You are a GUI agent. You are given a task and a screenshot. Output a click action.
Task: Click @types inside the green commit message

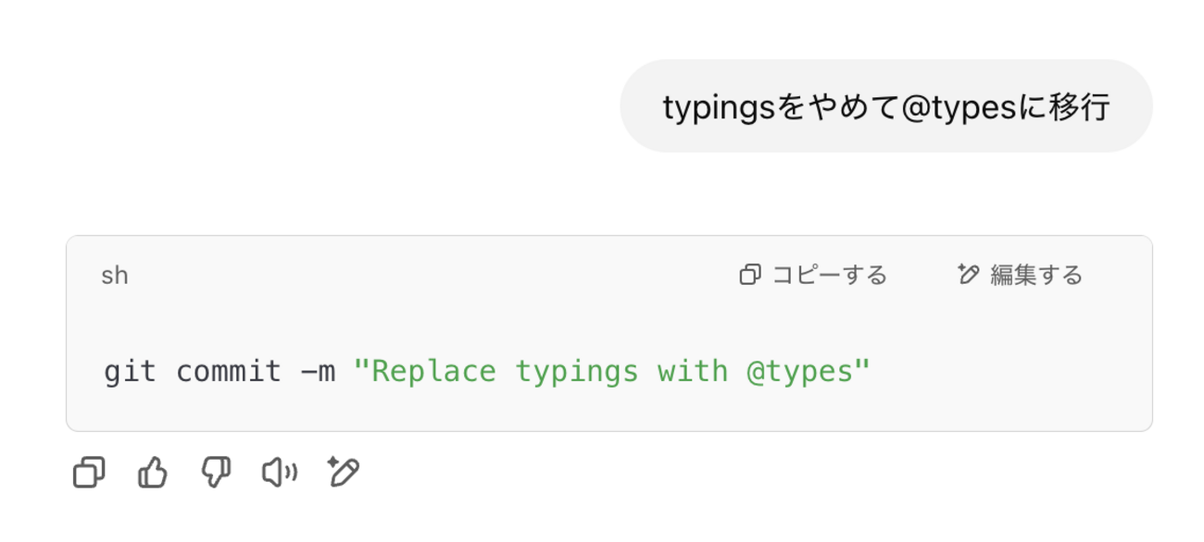(799, 372)
